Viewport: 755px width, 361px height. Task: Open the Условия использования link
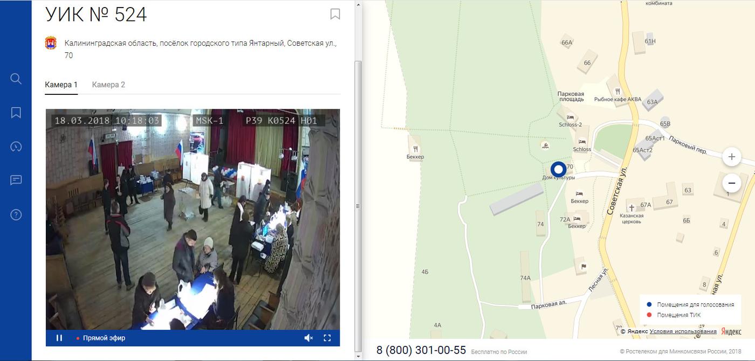pos(683,331)
